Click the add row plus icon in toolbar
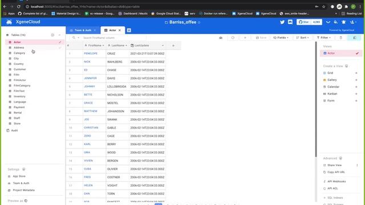This screenshot has width=365, height=205. pos(245,38)
